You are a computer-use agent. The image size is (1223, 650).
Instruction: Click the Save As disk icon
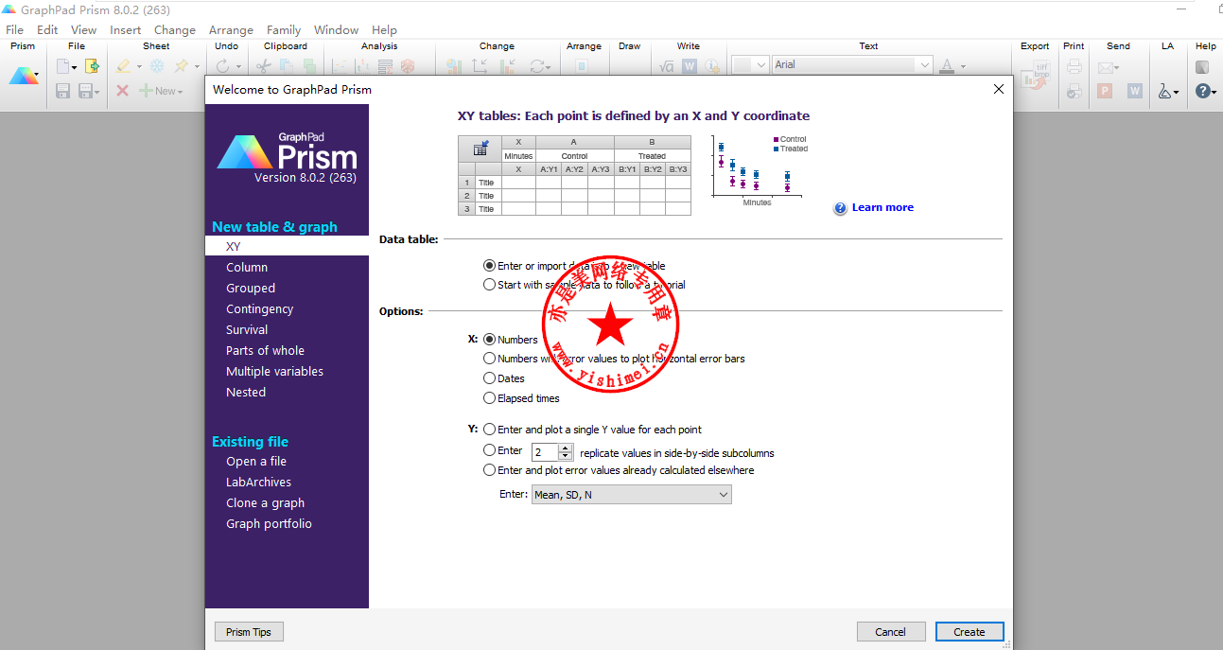(86, 91)
